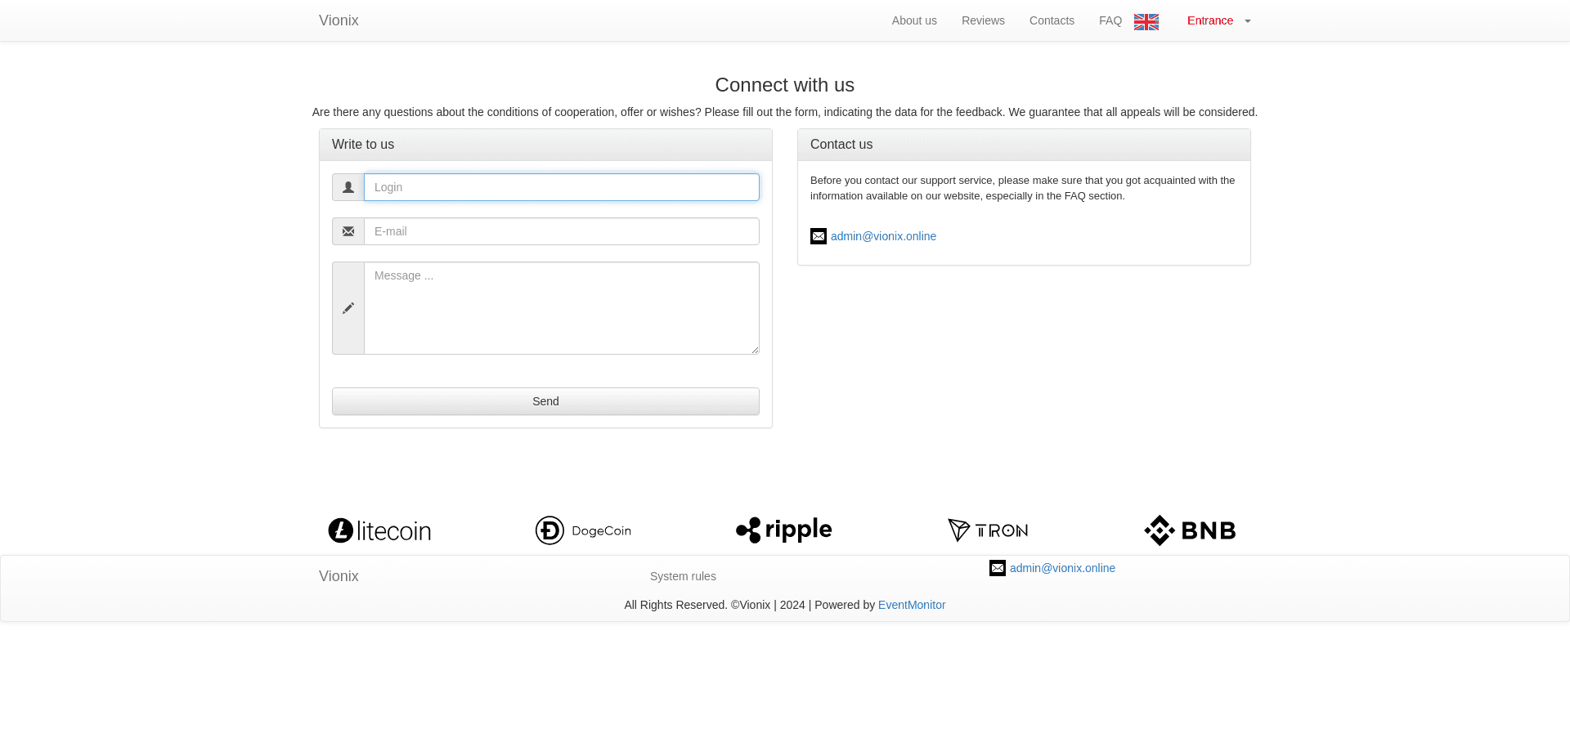Select the Litecoin logo in the footer

(x=379, y=530)
